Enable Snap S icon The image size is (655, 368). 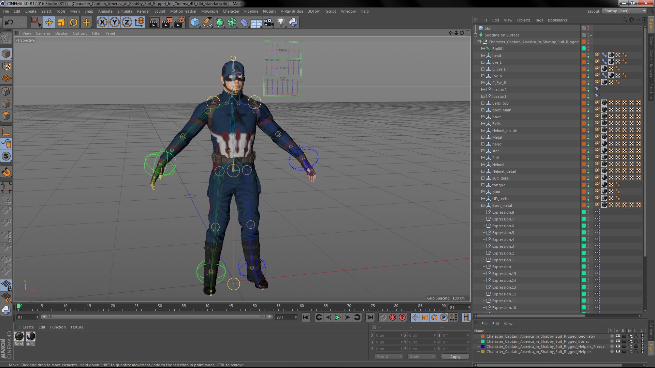click(6, 156)
